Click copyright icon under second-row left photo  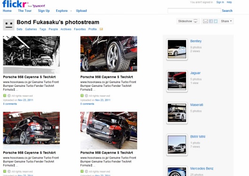[x=9, y=172]
